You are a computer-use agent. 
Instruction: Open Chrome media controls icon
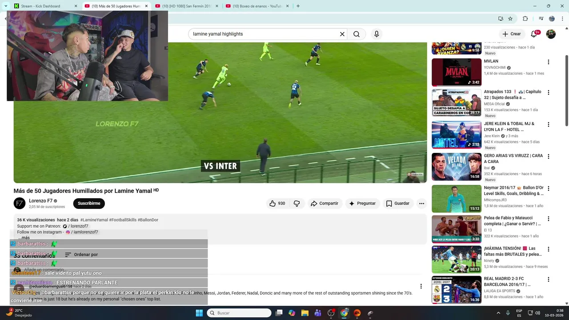pyautogui.click(x=541, y=19)
